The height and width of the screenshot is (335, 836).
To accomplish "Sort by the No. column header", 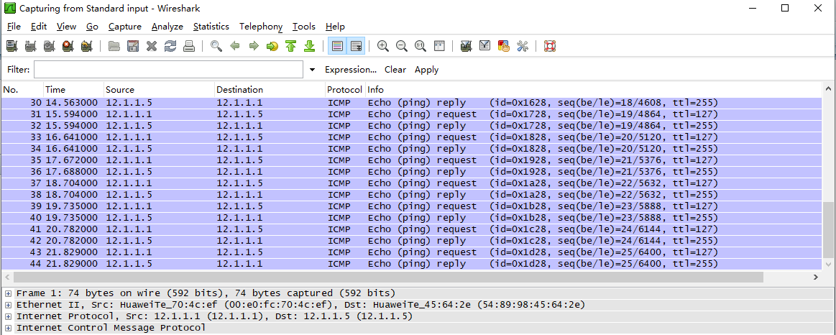I will tap(22, 90).
